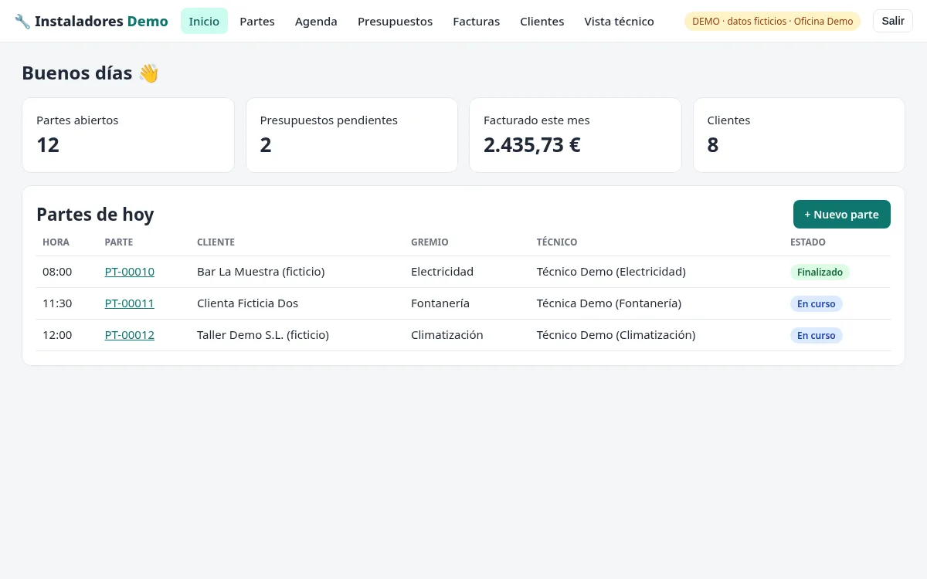Screen dimensions: 927x579
Task: Click the Finalizado status badge
Action: (820, 272)
